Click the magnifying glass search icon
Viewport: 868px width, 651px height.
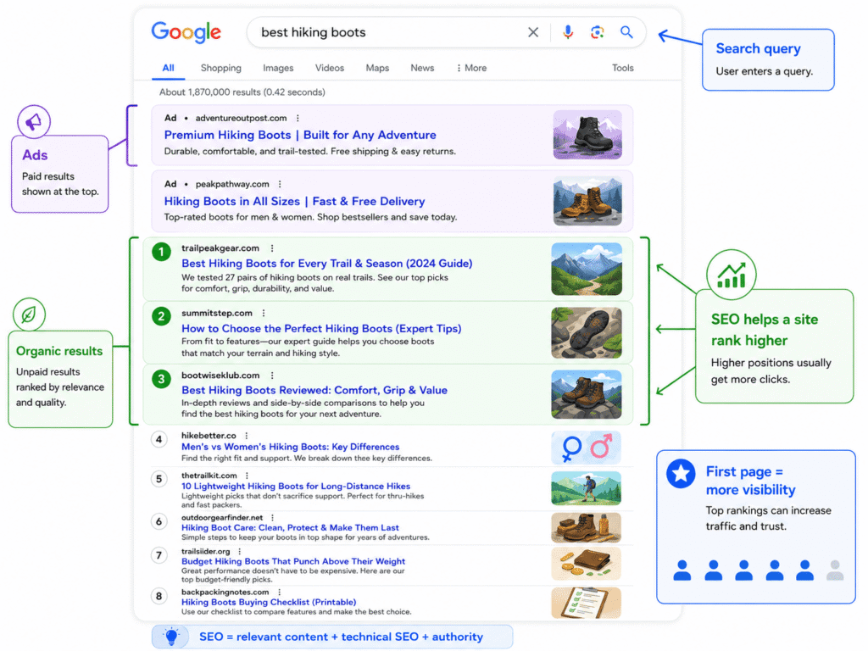pyautogui.click(x=626, y=32)
